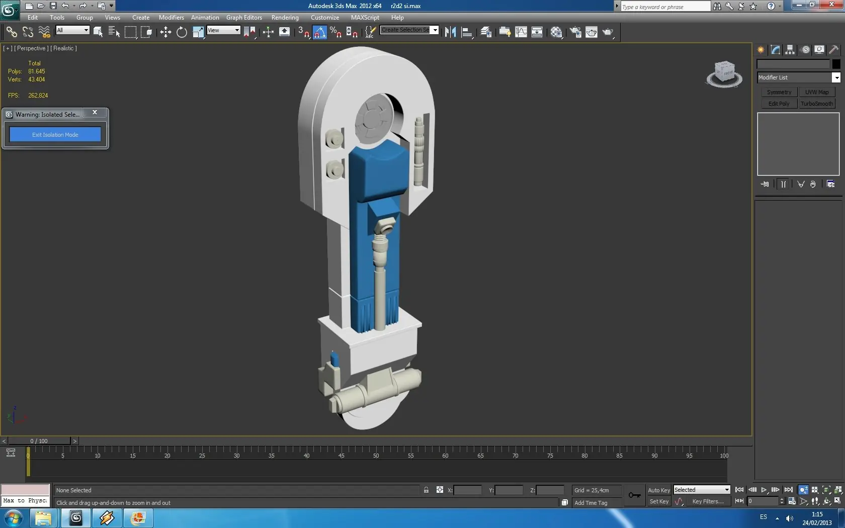Screen dimensions: 845x528
Task: Open the Rendering menu
Action: (285, 18)
